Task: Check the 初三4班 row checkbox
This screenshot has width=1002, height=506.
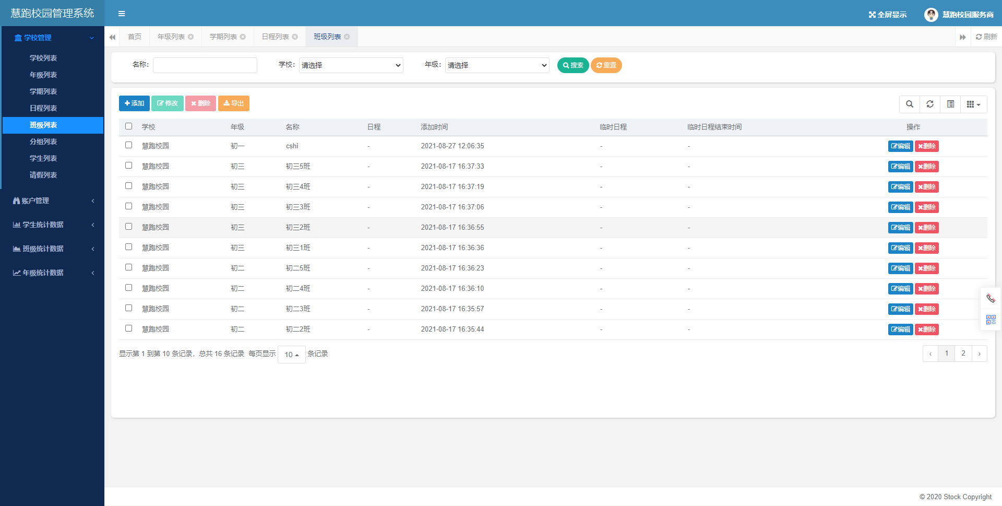Action: 129,186
